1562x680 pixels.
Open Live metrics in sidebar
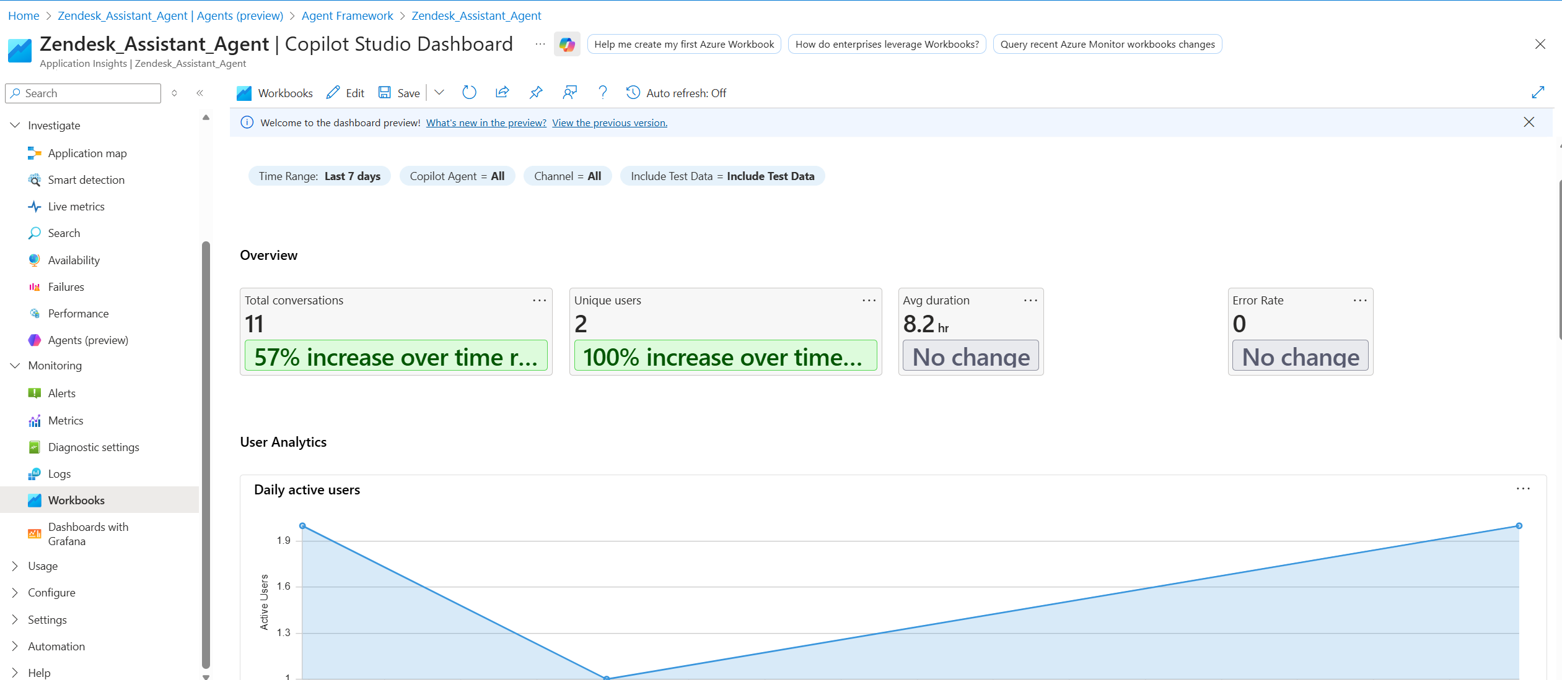click(x=76, y=207)
